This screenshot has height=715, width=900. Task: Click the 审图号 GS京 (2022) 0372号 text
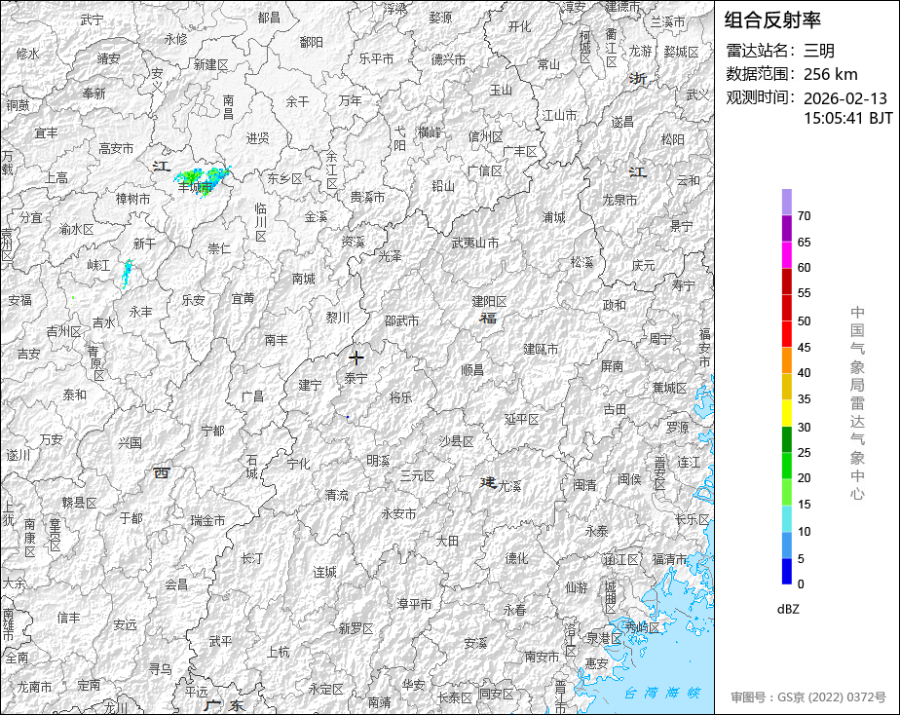pyautogui.click(x=808, y=697)
